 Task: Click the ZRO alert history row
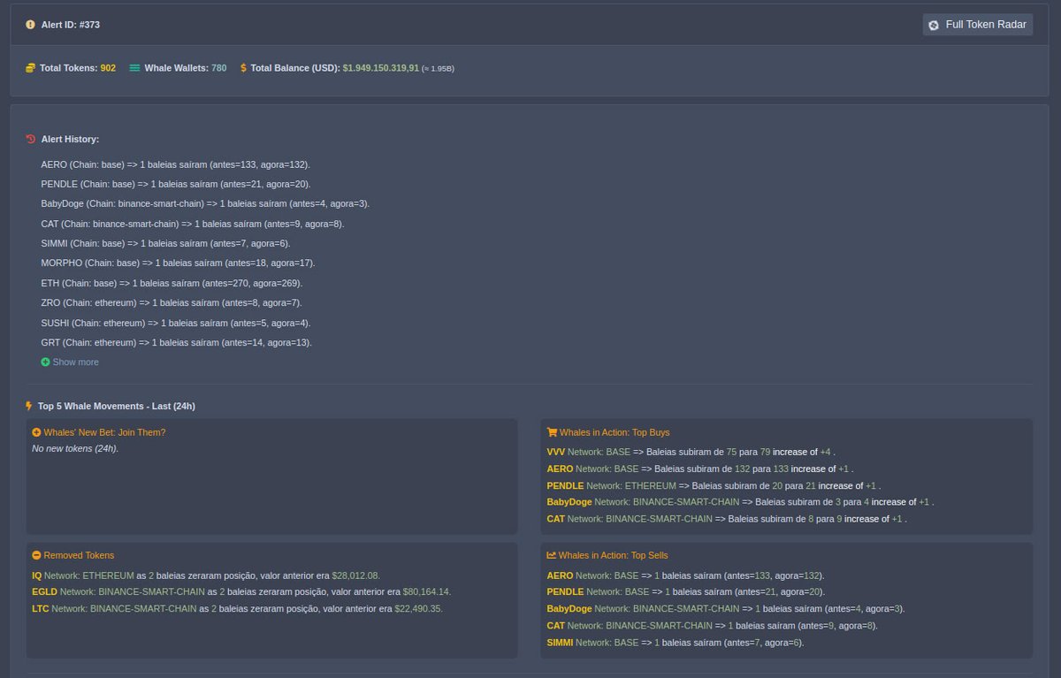pos(172,302)
